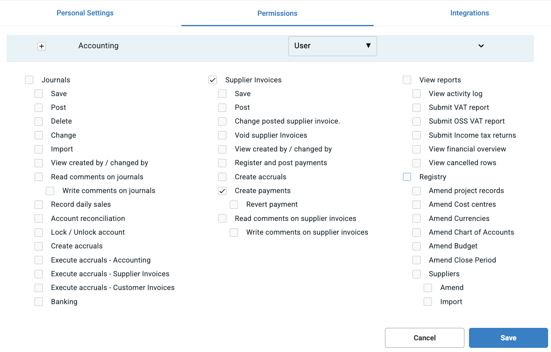Enable Revert payment permission

click(x=234, y=205)
